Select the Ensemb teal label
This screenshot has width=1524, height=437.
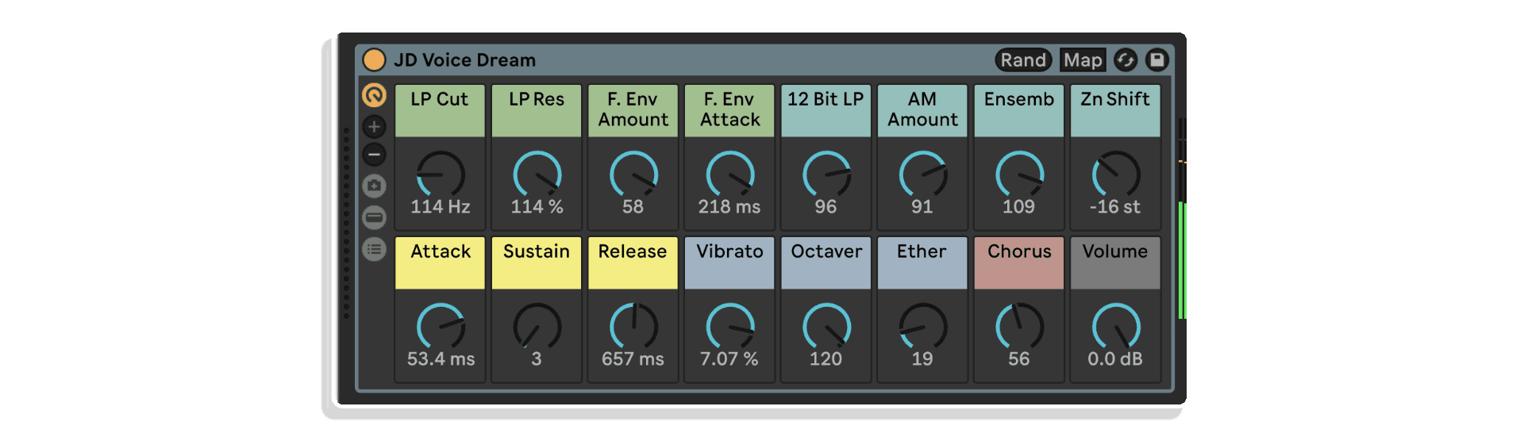(x=1019, y=110)
